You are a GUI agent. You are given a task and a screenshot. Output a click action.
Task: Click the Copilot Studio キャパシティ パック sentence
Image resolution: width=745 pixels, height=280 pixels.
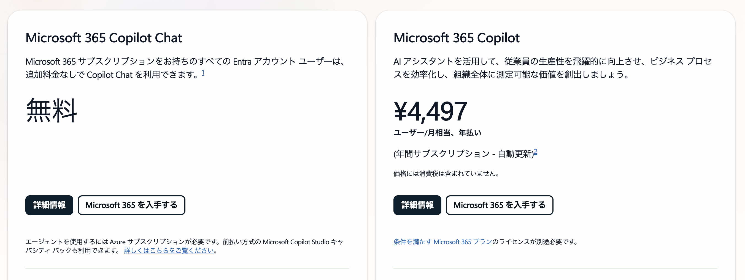[184, 246]
